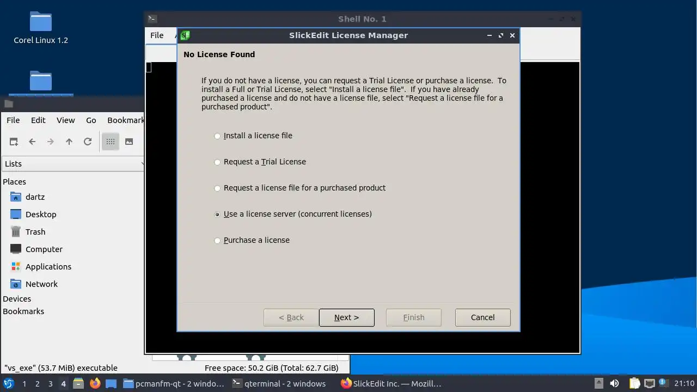This screenshot has height=392, width=697.
Task: Click the Network icon in Places sidebar
Action: pyautogui.click(x=16, y=284)
